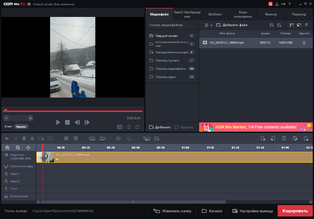Click Изменить папку button
Viewport: 314px width, 219px height.
(172, 211)
